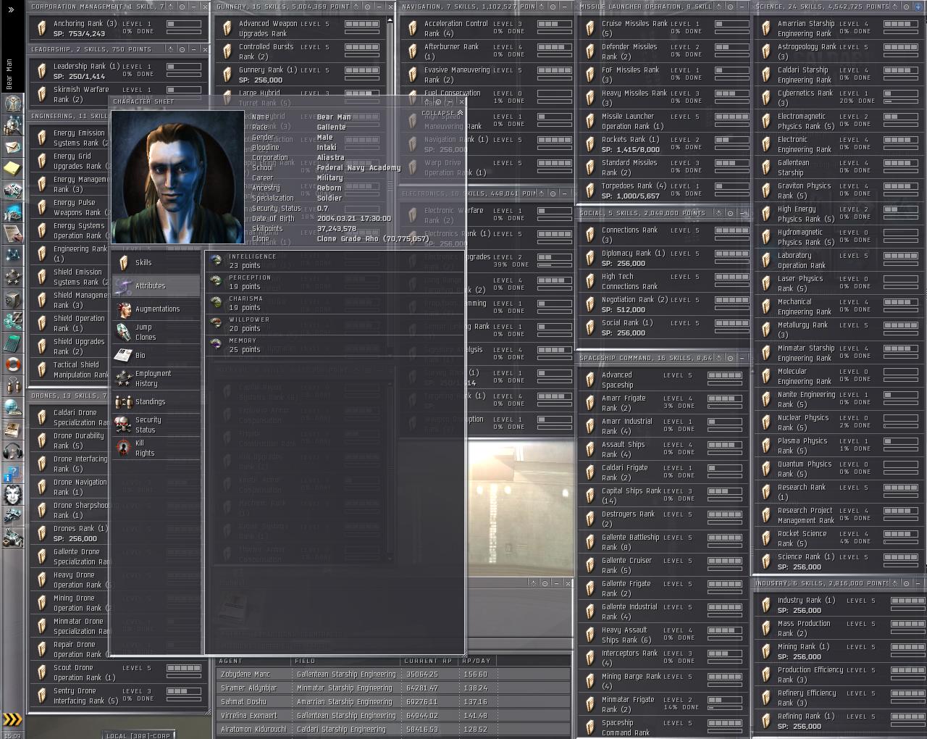This screenshot has width=927, height=739.
Task: Toggle the pin on the Spaceship Command window
Action: pos(718,358)
